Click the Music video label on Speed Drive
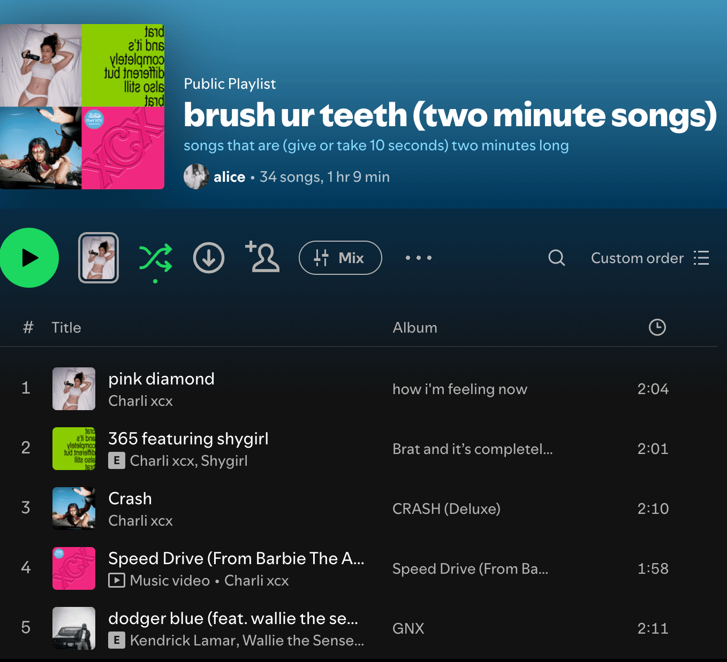 (170, 581)
